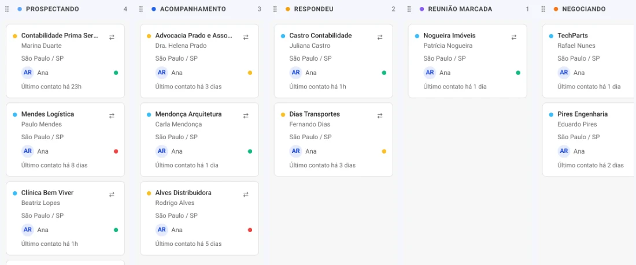This screenshot has height=265, width=636.
Task: Select the ACOMPANHAMENTO column header
Action: point(193,9)
